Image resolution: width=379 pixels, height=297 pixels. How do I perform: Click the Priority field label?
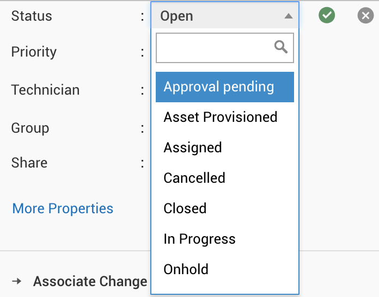click(x=34, y=52)
